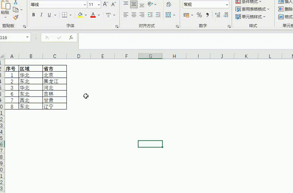
Task: Click the text orientation icon
Action: (x=150, y=4)
